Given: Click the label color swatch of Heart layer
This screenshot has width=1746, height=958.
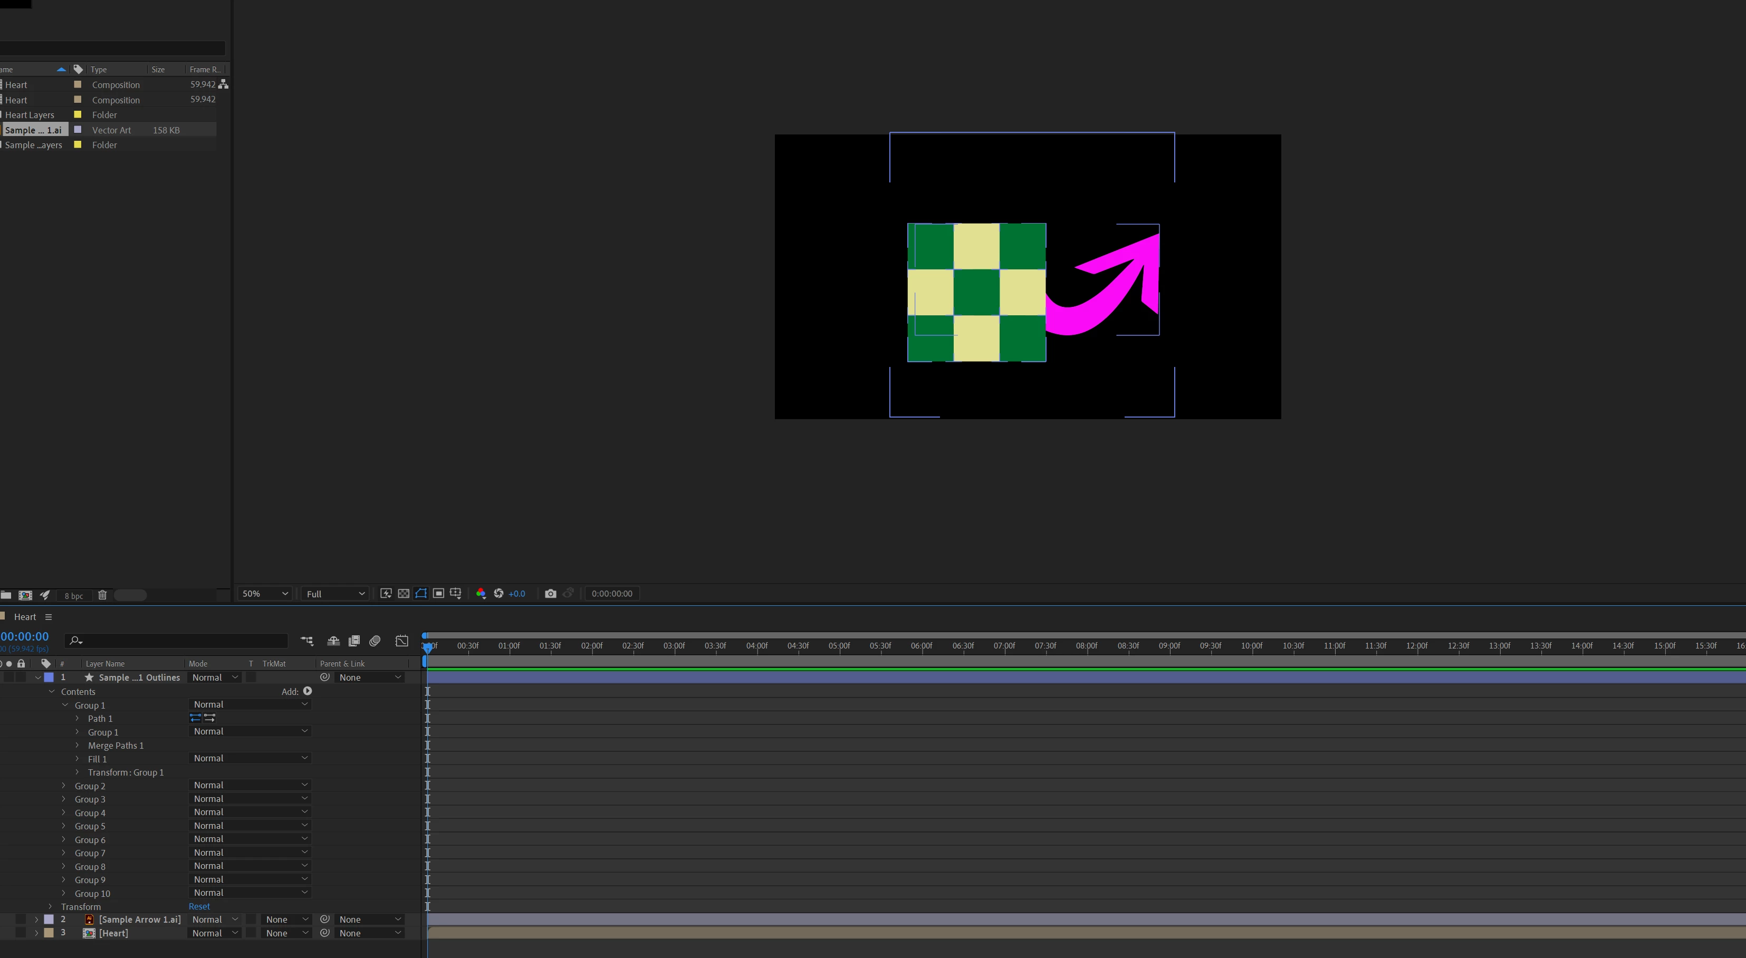Looking at the screenshot, I should 49,933.
